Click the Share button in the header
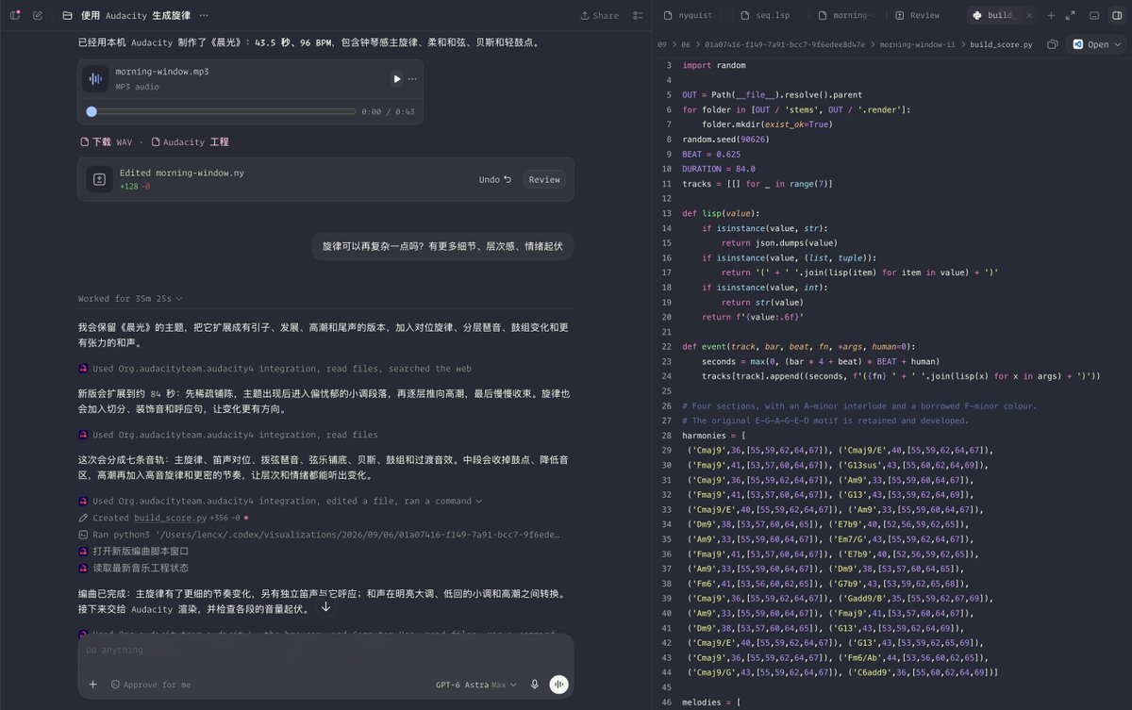This screenshot has height=710, width=1132. (599, 15)
